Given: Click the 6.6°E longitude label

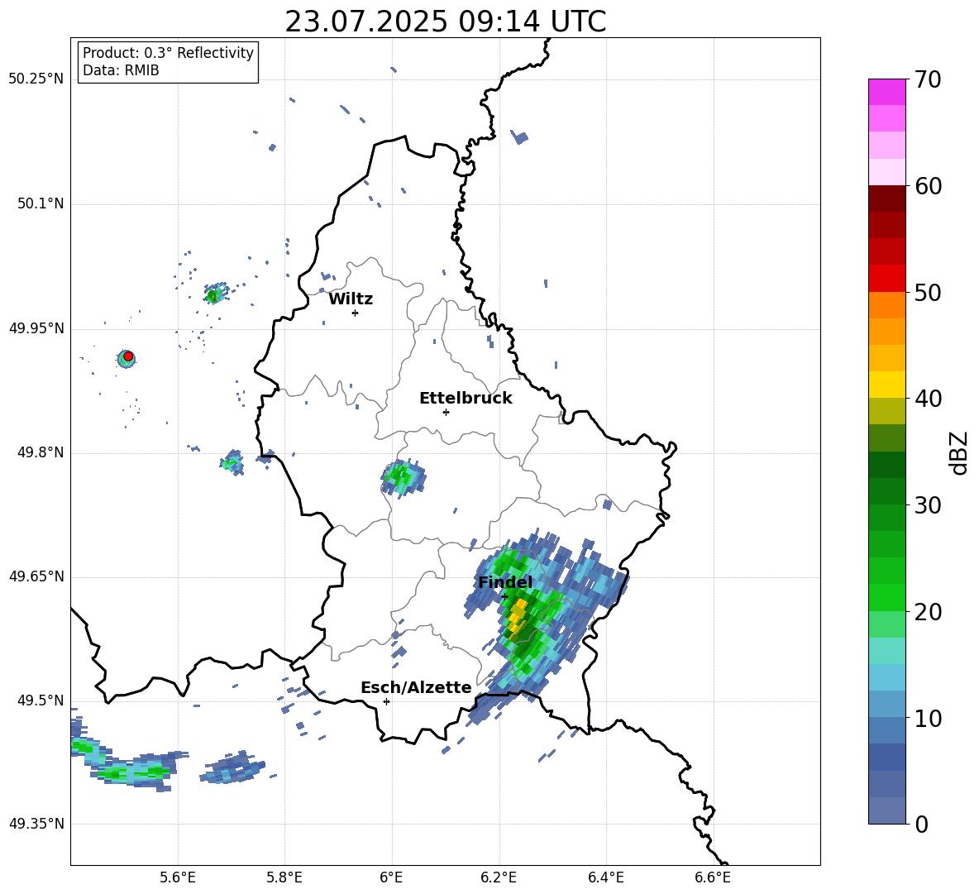Looking at the screenshot, I should pyautogui.click(x=713, y=877).
